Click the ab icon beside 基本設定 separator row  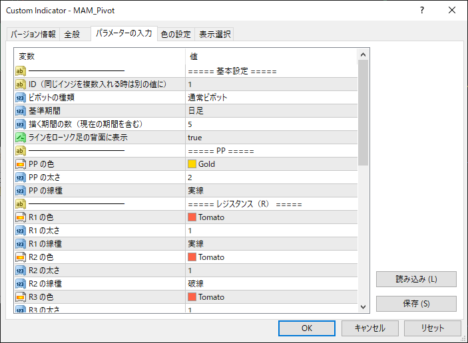click(21, 71)
